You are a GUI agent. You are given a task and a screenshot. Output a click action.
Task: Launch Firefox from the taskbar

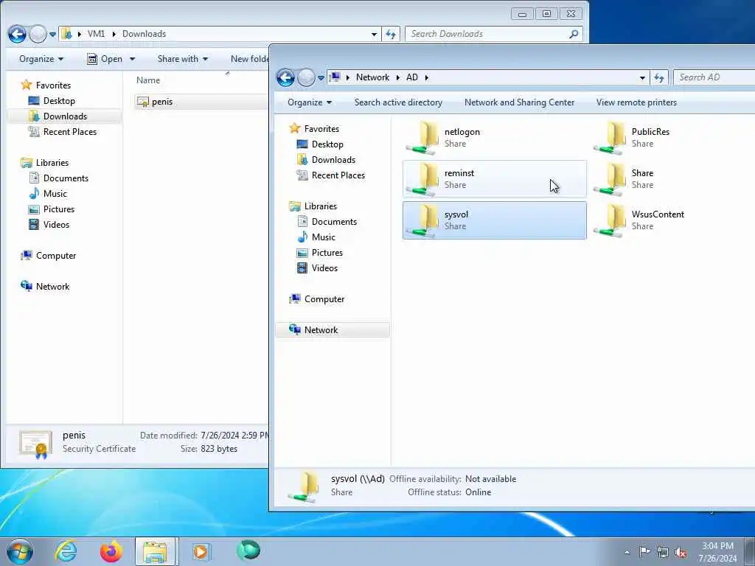click(111, 551)
